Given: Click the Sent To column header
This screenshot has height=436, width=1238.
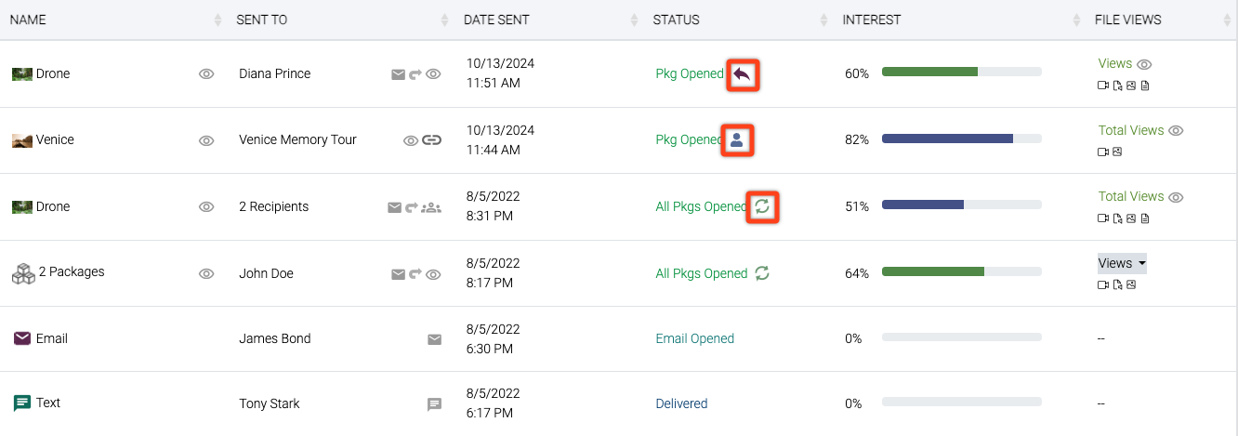Looking at the screenshot, I should pos(261,20).
